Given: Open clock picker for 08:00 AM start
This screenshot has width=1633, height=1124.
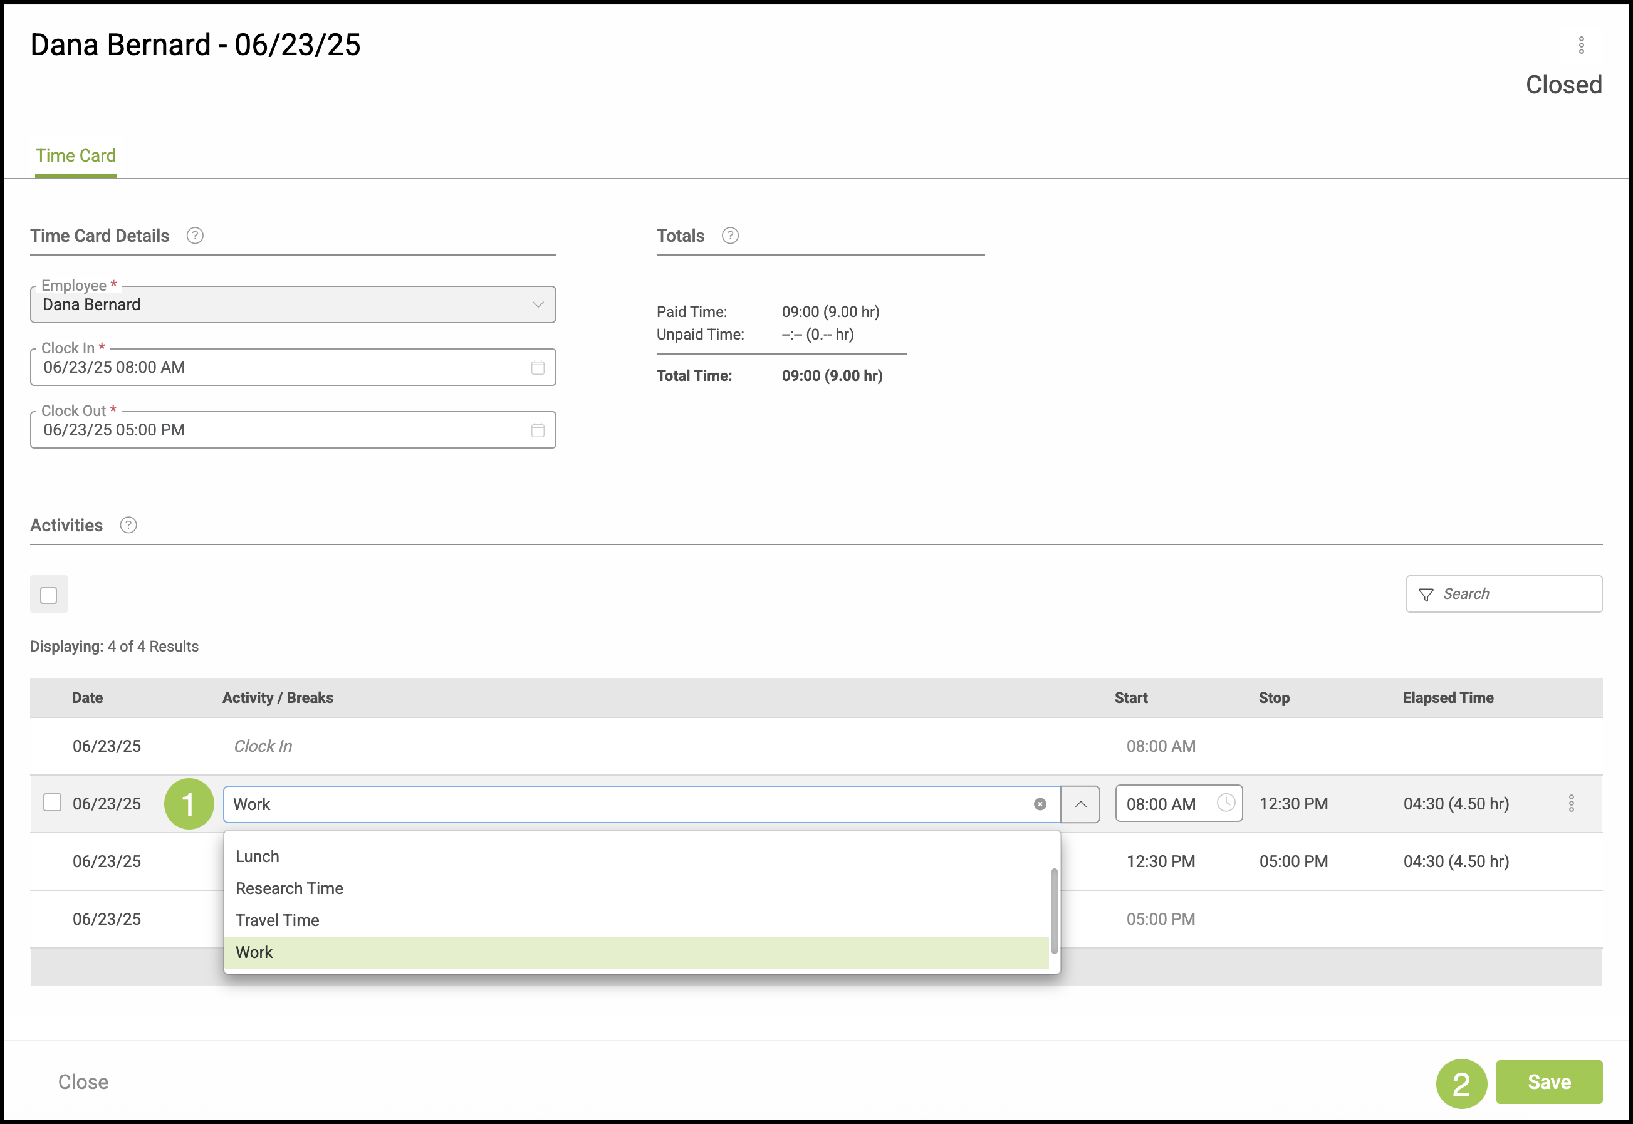Looking at the screenshot, I should (1225, 803).
